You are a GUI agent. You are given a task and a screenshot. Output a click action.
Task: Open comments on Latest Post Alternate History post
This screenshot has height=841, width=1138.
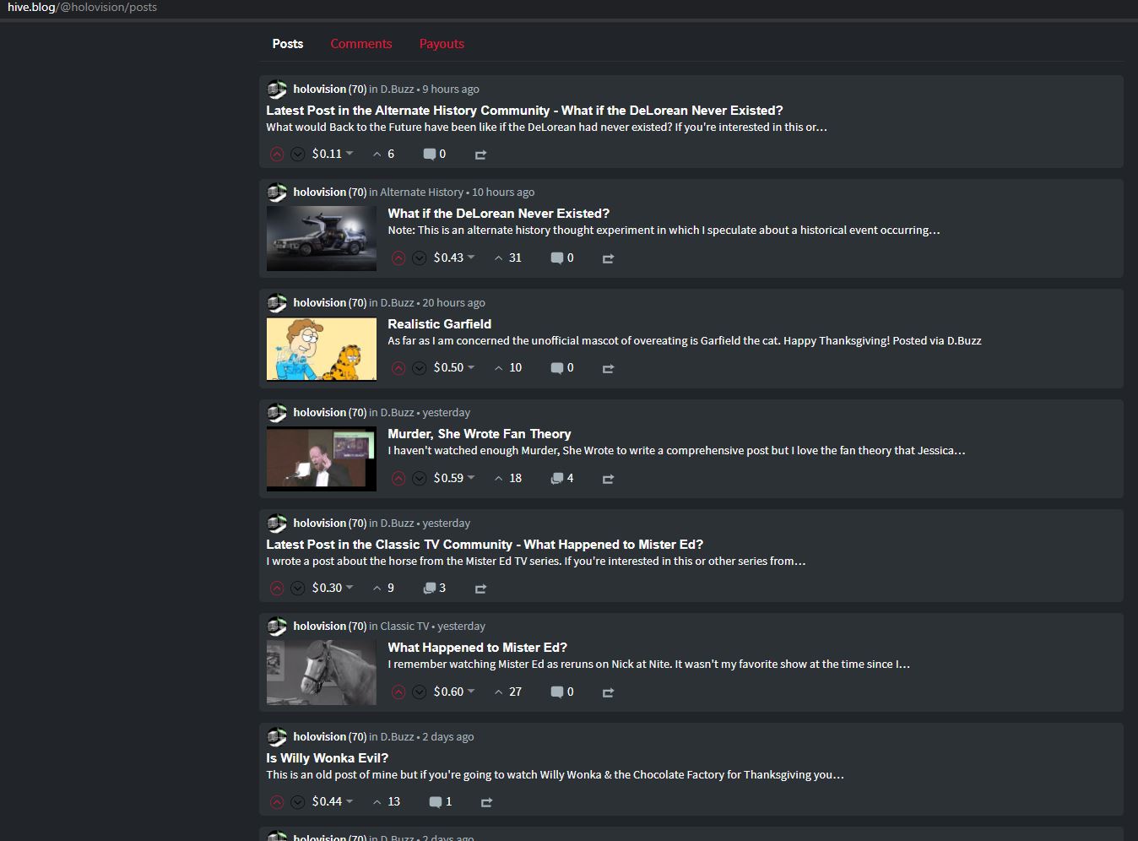click(434, 154)
